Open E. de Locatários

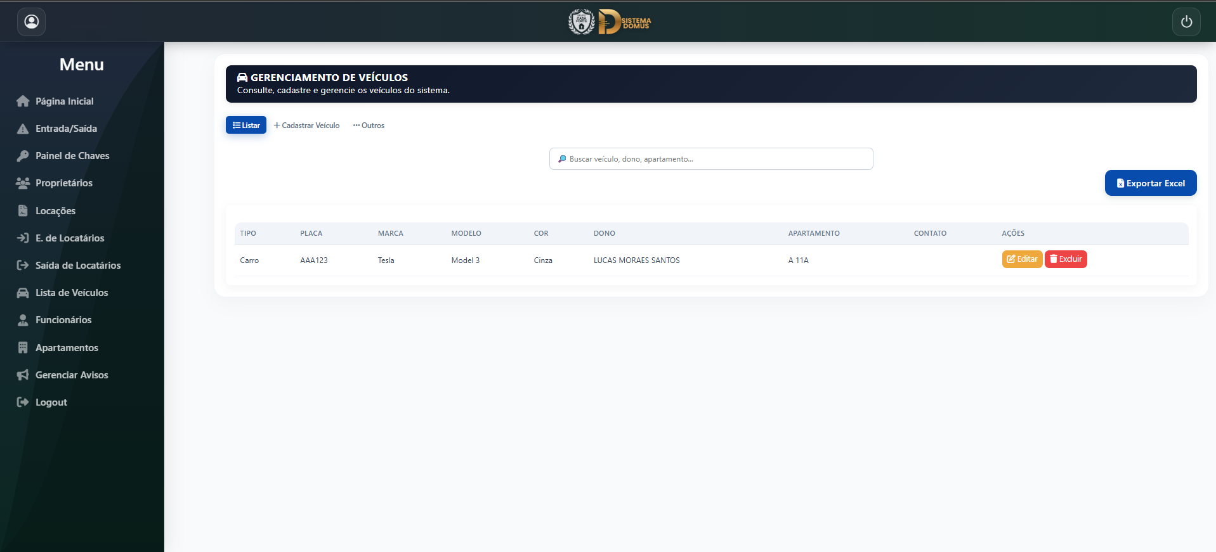coord(70,238)
